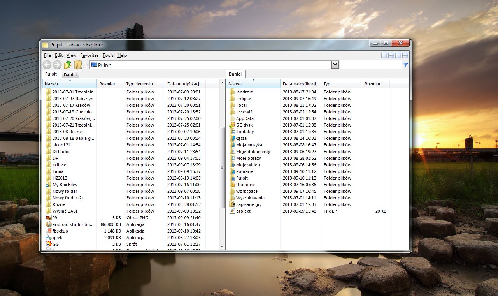
Task: Click the left pane scrollbar down arrow
Action: 222,247
